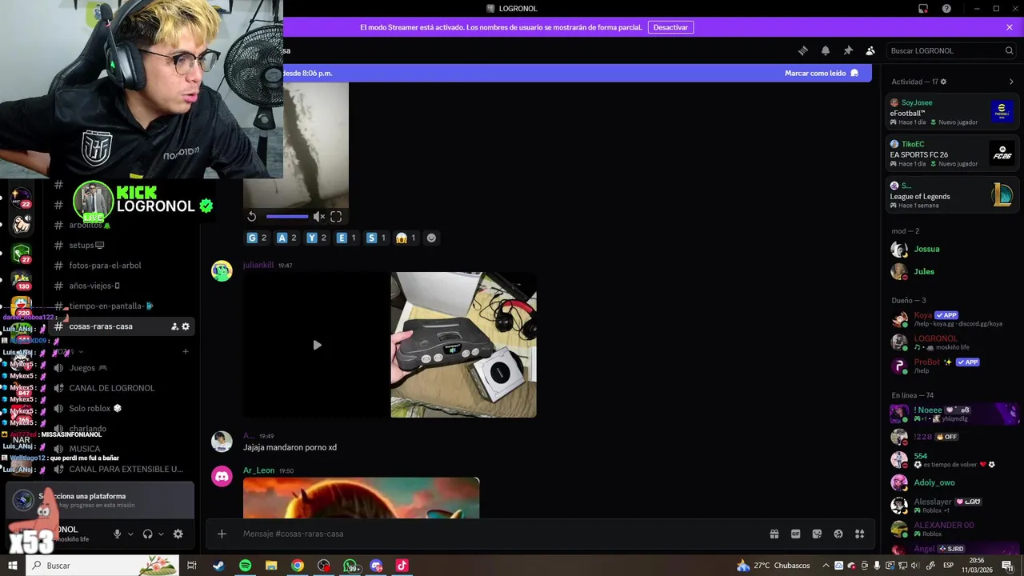1024x576 pixels.
Task: Open Google Chrome from the taskbar
Action: tap(298, 566)
